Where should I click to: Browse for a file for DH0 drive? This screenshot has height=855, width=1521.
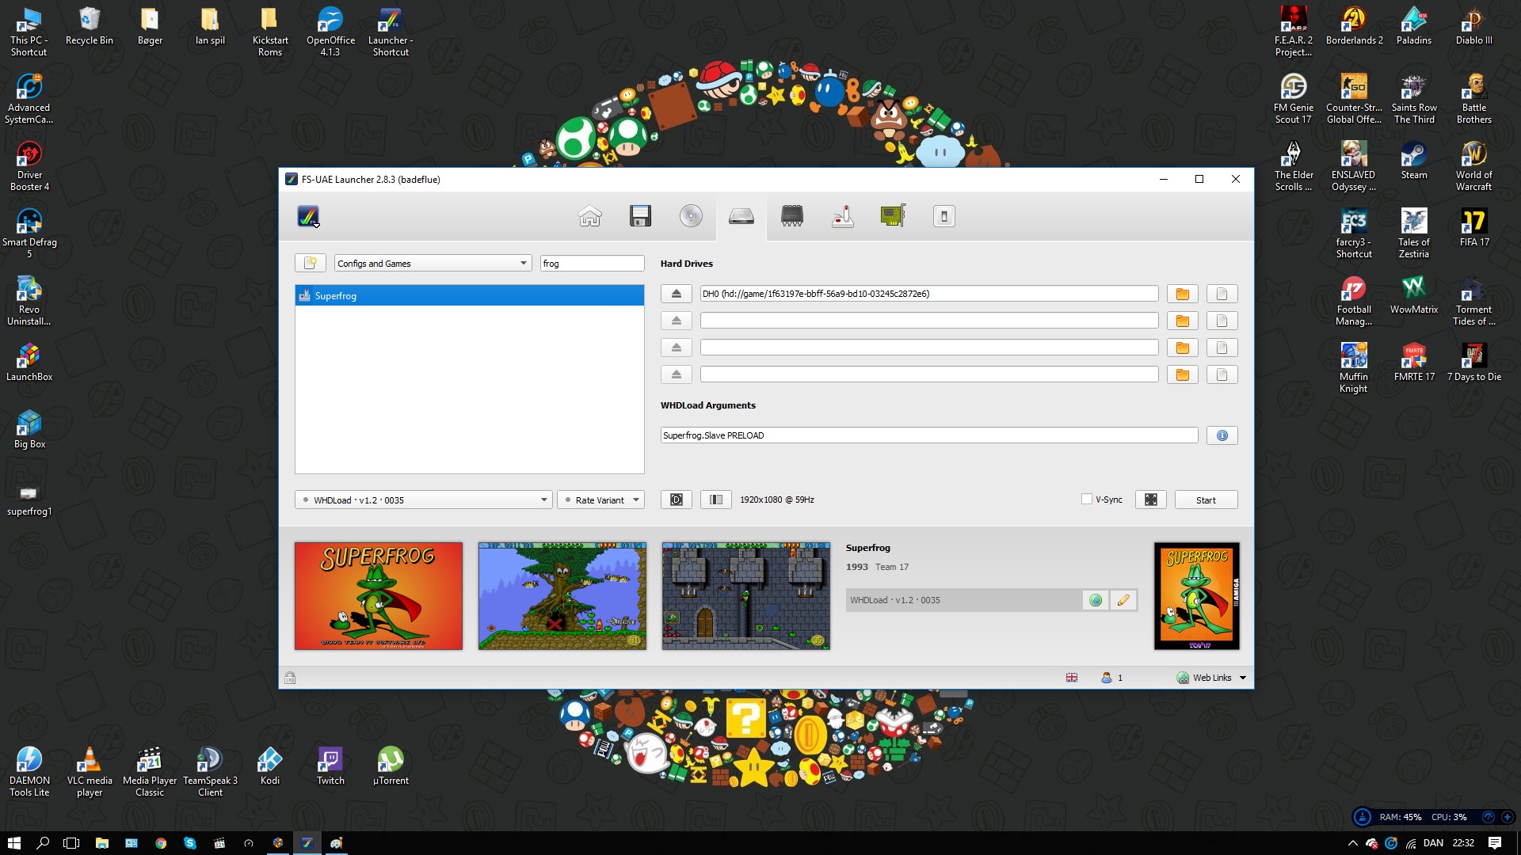pyautogui.click(x=1222, y=294)
